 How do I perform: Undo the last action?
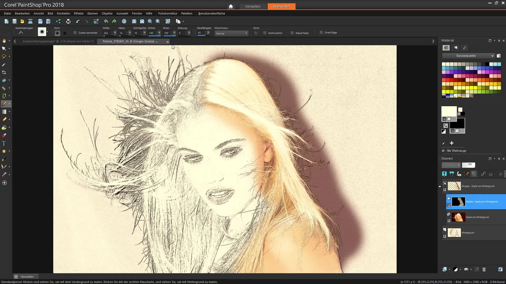click(78, 21)
